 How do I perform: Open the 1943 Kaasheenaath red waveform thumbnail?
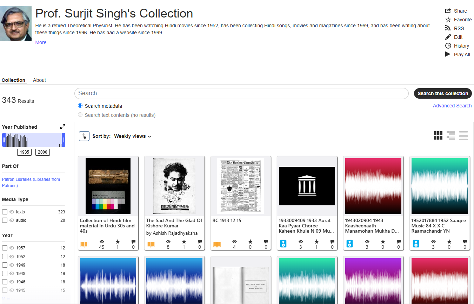(373, 186)
